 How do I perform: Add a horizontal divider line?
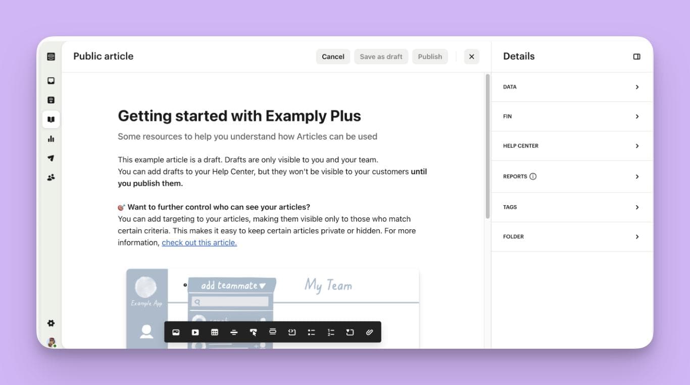point(234,332)
